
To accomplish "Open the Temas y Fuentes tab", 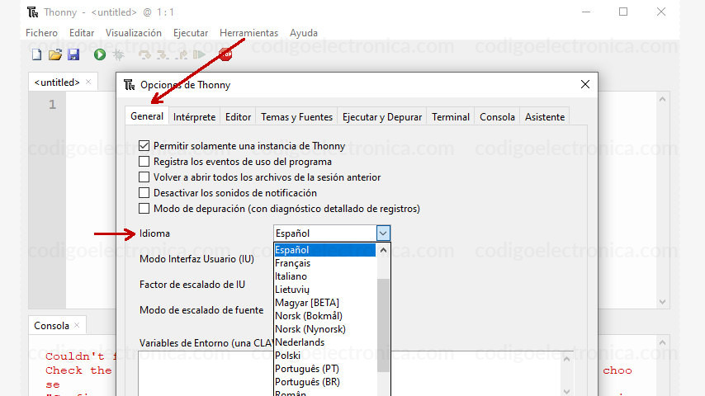I will click(x=296, y=117).
